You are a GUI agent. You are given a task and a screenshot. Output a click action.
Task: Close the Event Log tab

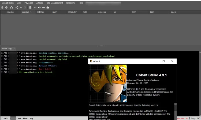pyautogui.click(x=14, y=49)
